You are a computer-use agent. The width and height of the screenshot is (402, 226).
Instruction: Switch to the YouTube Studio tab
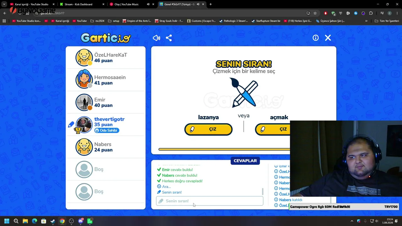click(x=32, y=4)
